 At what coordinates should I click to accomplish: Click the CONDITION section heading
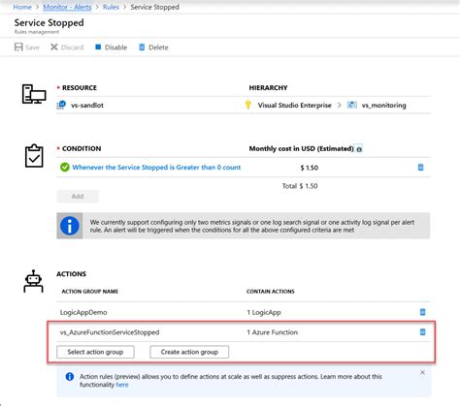tap(82, 148)
